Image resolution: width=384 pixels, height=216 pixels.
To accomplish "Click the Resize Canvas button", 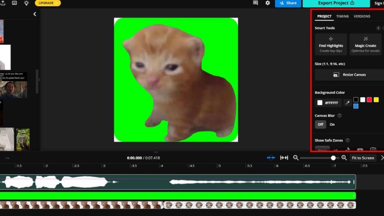I will pyautogui.click(x=349, y=75).
